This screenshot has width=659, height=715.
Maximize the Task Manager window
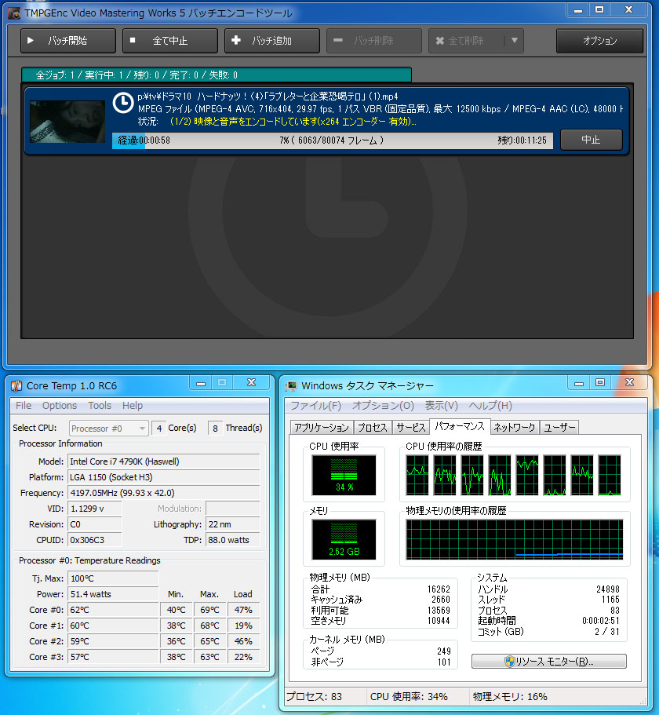point(600,382)
